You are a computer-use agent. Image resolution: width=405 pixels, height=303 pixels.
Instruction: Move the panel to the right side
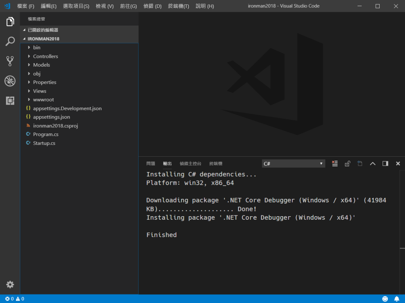click(385, 164)
